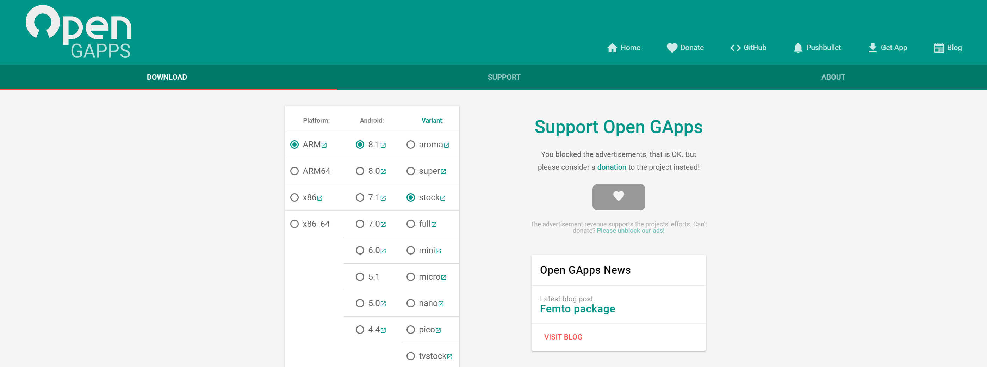The height and width of the screenshot is (367, 987).
Task: Choose Android 6.0 radio button
Action: tap(360, 250)
